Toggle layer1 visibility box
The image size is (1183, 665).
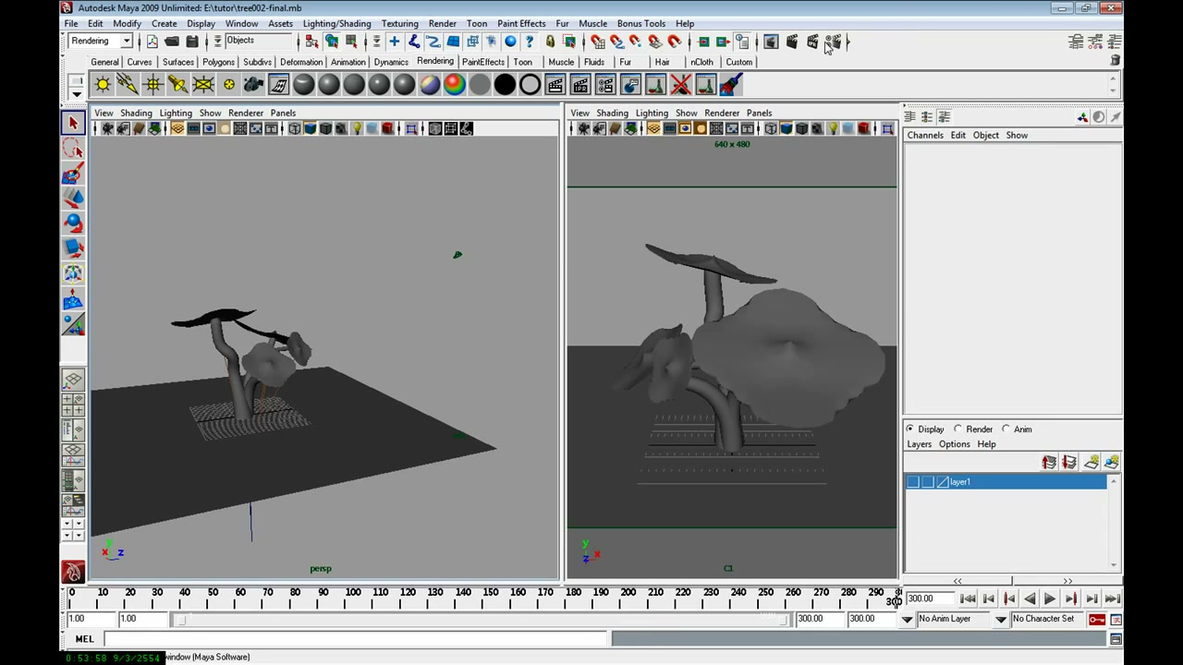tap(913, 482)
